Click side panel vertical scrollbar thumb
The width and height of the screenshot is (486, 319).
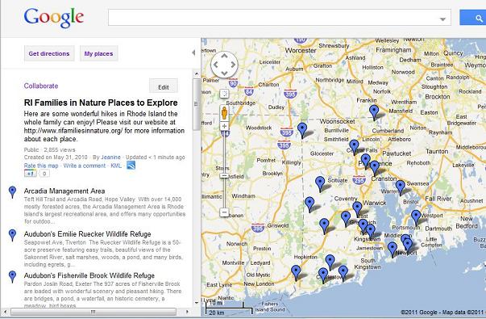pyautogui.click(x=197, y=104)
